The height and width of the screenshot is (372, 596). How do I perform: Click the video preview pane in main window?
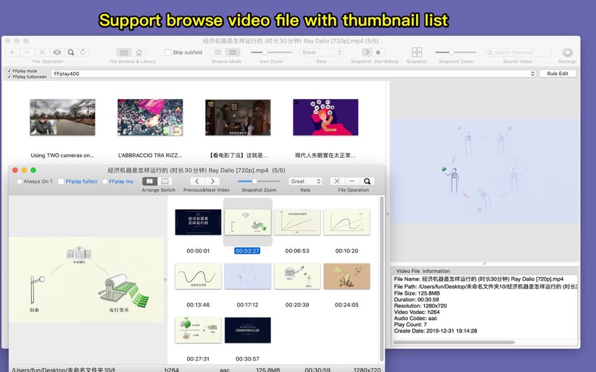pos(484,171)
